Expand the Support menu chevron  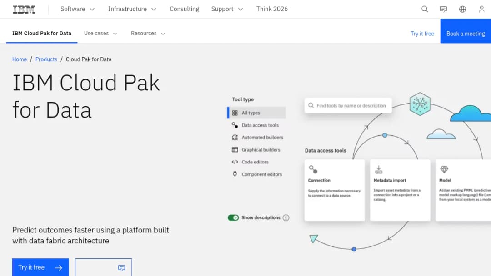(240, 10)
